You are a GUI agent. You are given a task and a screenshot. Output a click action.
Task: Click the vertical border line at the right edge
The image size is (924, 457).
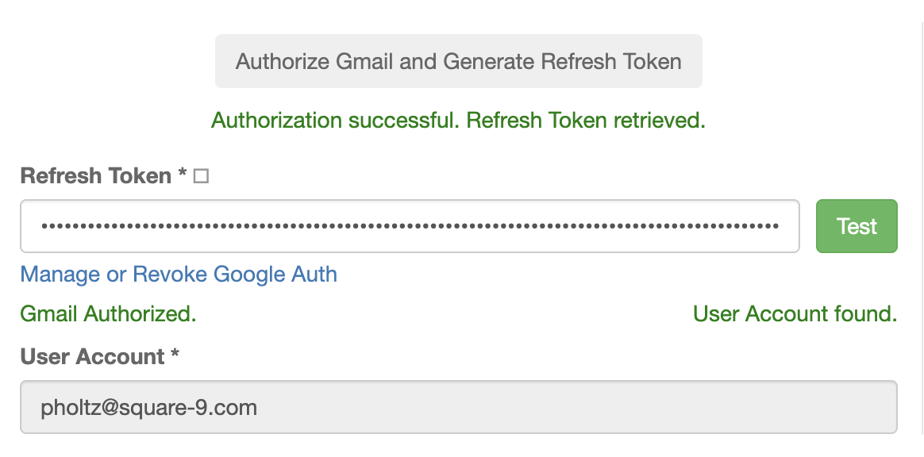[x=921, y=228]
